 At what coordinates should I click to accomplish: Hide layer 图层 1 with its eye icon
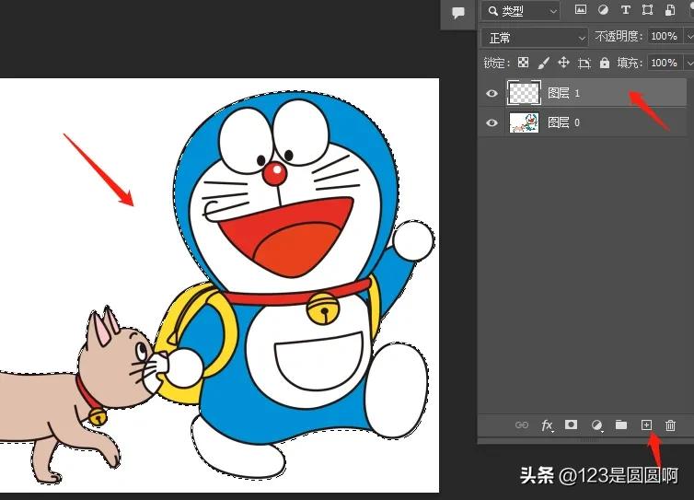[x=492, y=93]
